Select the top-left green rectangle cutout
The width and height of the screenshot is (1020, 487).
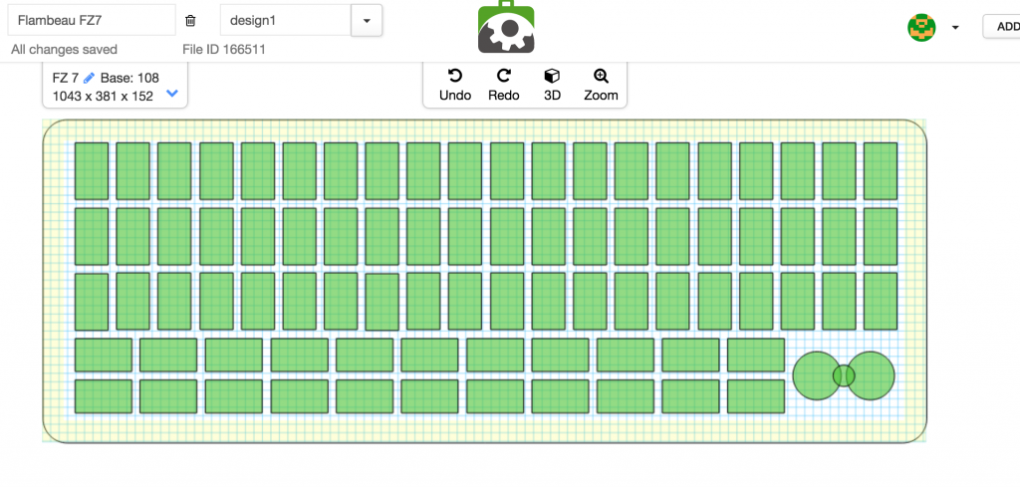(92, 171)
